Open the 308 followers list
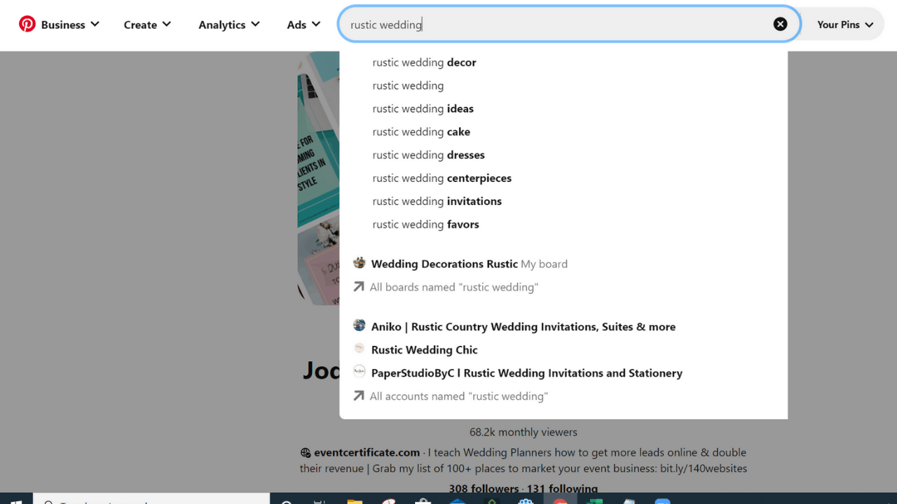 pos(484,489)
